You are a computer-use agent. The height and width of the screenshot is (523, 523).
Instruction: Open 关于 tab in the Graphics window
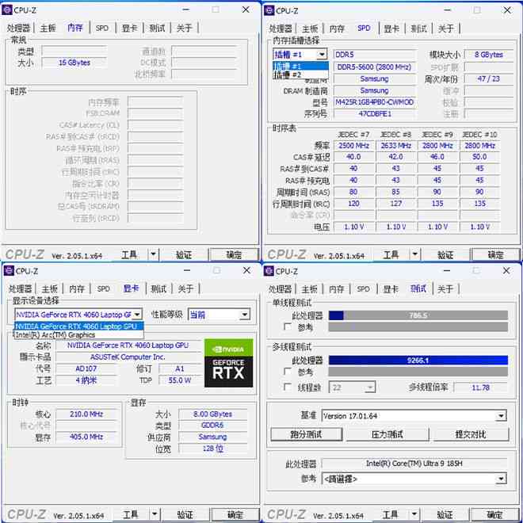coord(185,289)
